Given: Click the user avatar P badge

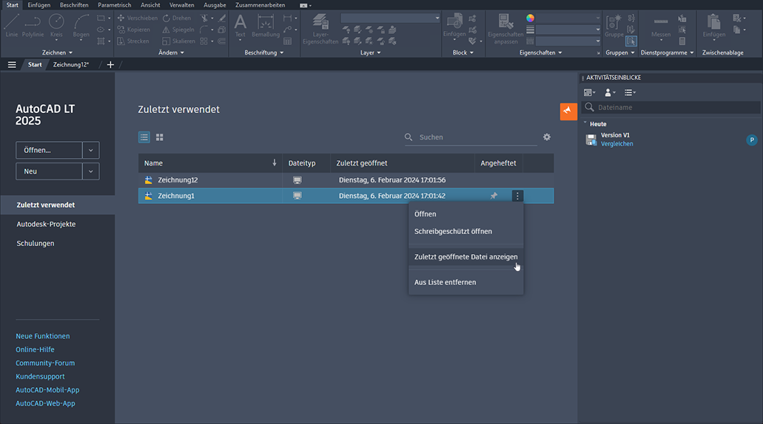Looking at the screenshot, I should 752,140.
